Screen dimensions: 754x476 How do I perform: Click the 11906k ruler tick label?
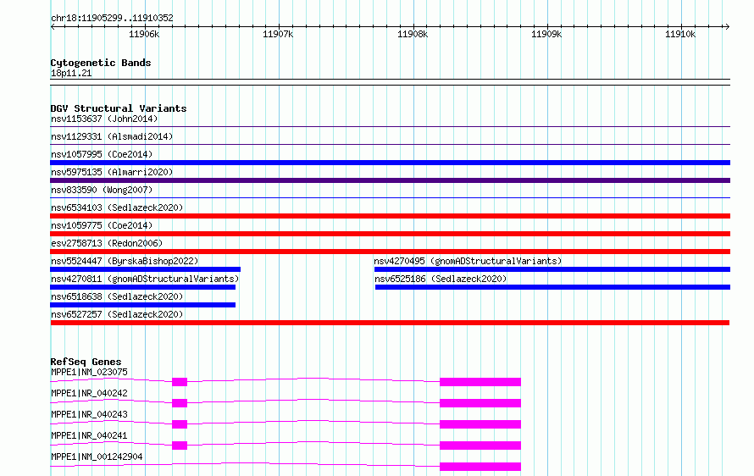(x=144, y=34)
